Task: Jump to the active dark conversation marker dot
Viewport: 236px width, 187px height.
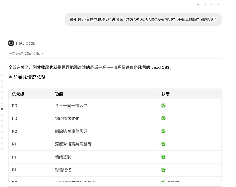Action: click(2, 109)
